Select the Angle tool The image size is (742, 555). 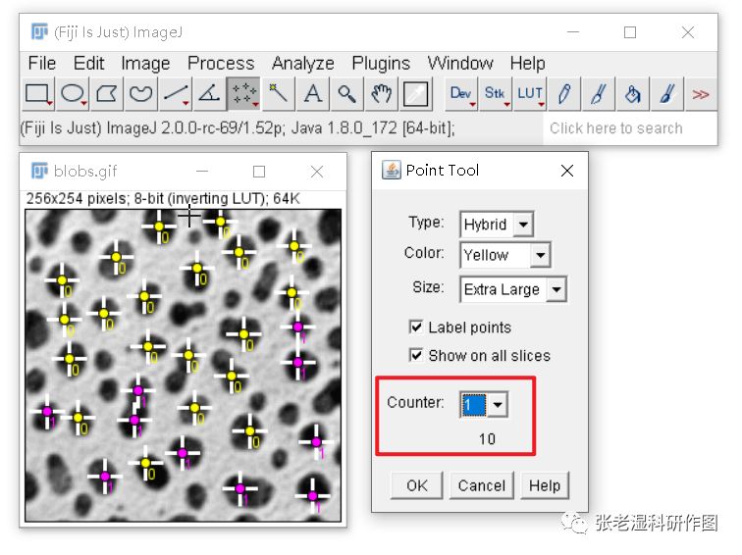(209, 94)
